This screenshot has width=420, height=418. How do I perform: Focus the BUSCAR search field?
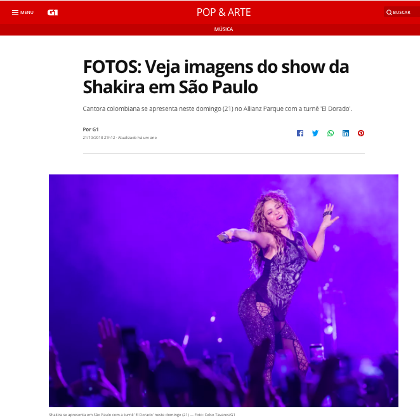[x=402, y=12]
